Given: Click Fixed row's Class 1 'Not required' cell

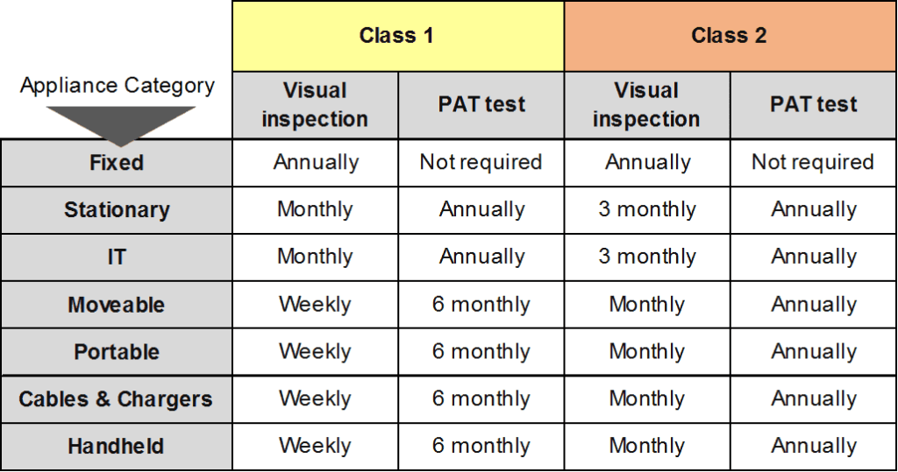Looking at the screenshot, I should (x=481, y=163).
